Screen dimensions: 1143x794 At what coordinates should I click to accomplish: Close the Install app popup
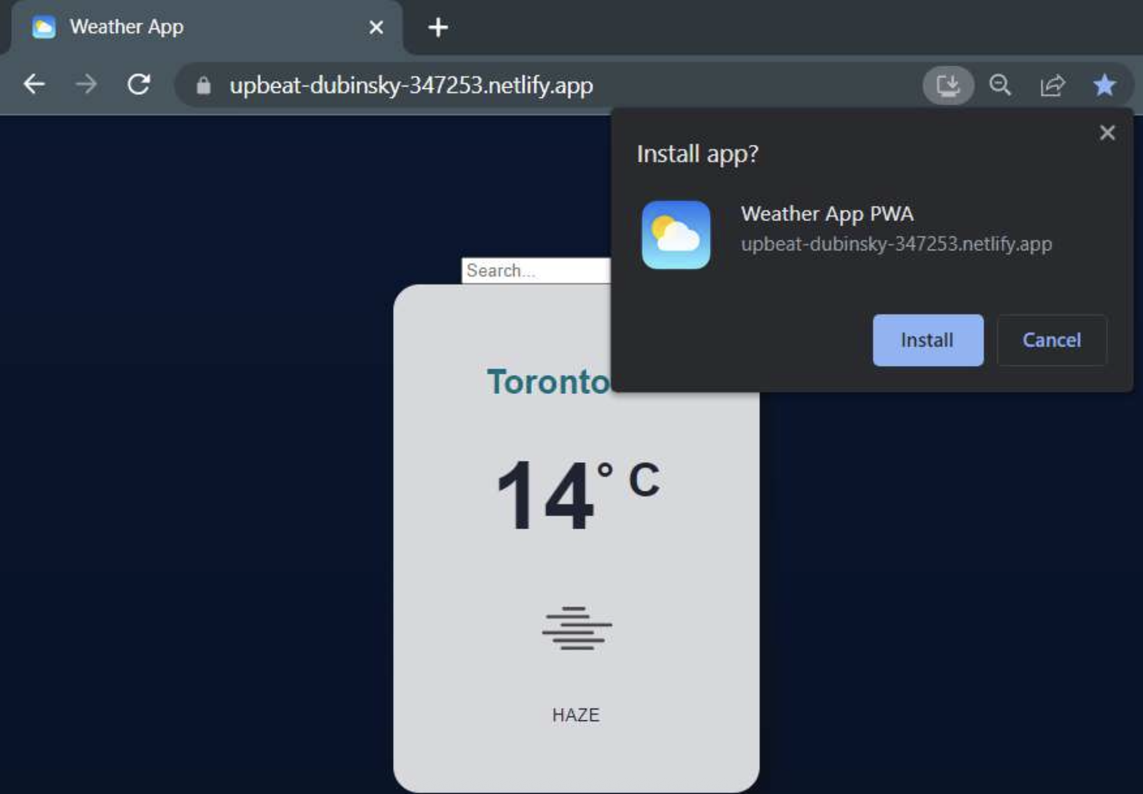pos(1107,133)
